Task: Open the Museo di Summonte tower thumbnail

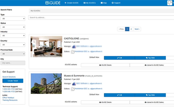Action: pos(46,84)
